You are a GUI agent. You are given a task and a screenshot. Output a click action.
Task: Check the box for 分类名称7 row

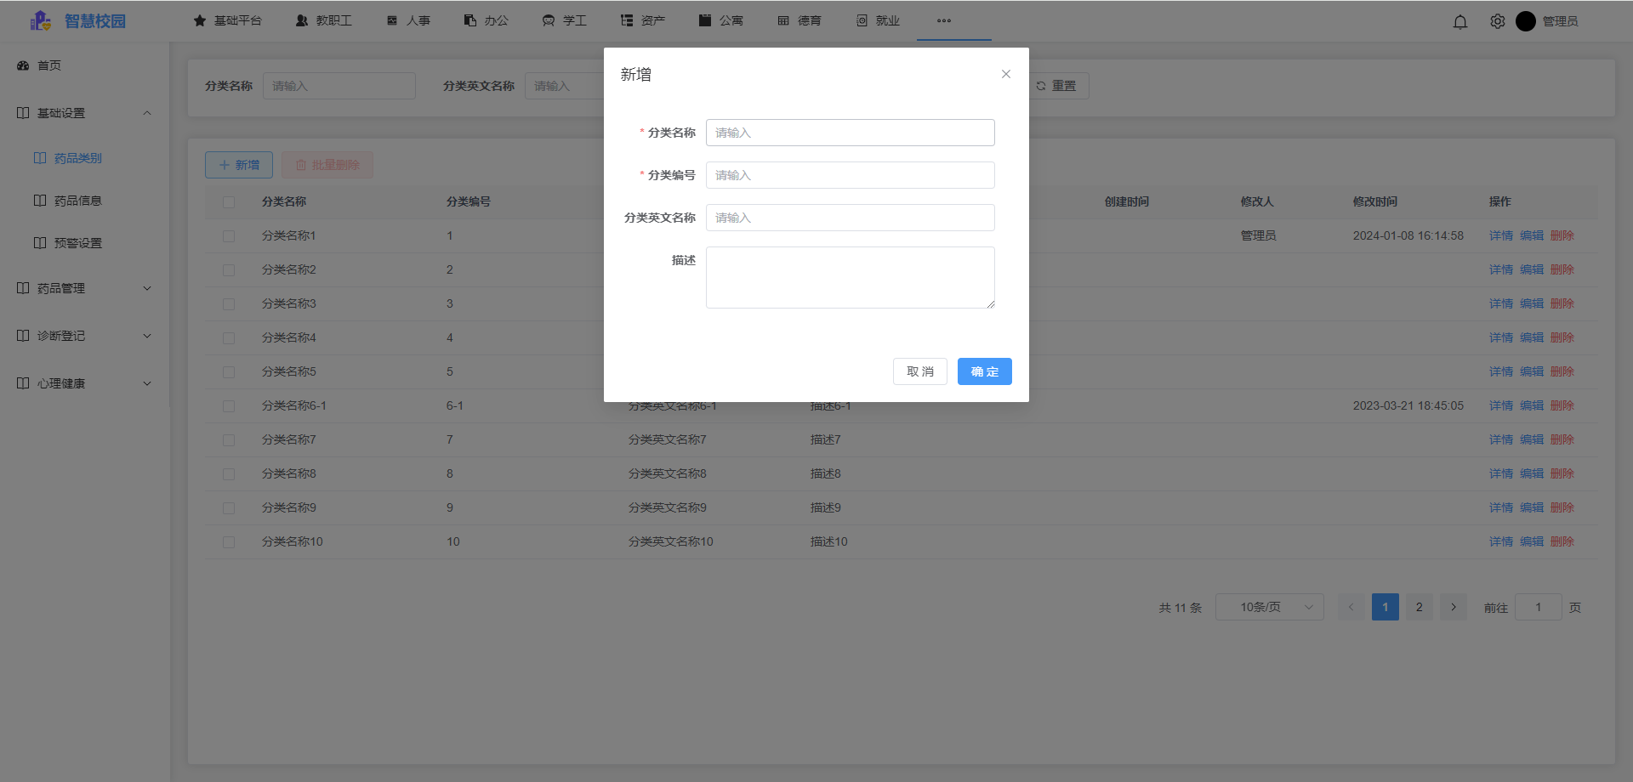pos(229,440)
